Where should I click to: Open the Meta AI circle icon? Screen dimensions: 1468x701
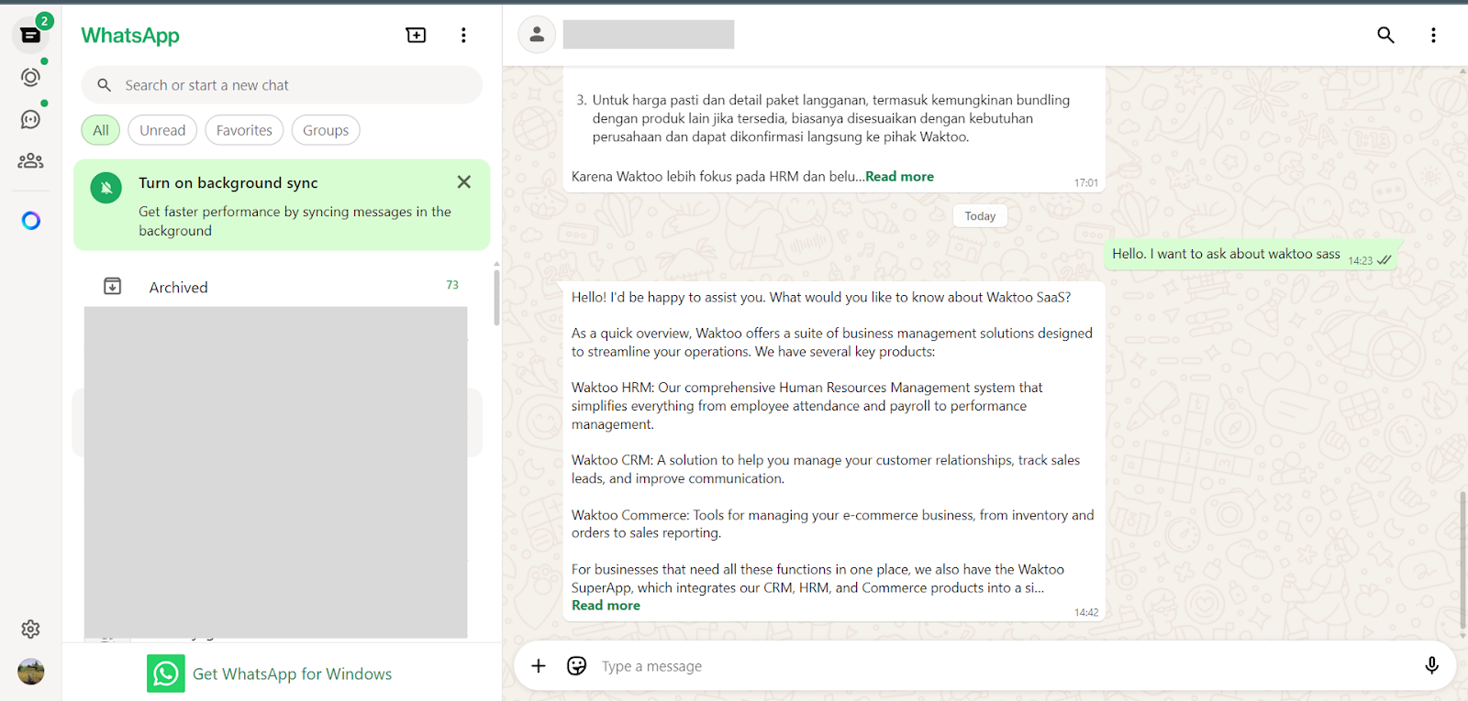[x=30, y=221]
